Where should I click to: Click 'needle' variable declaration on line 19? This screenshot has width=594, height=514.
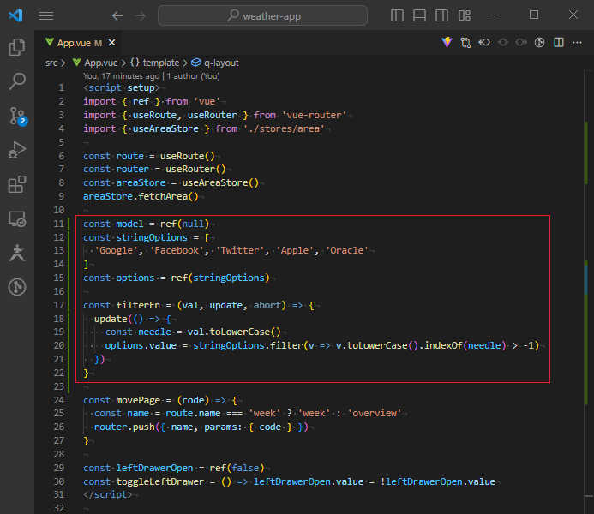coord(154,332)
